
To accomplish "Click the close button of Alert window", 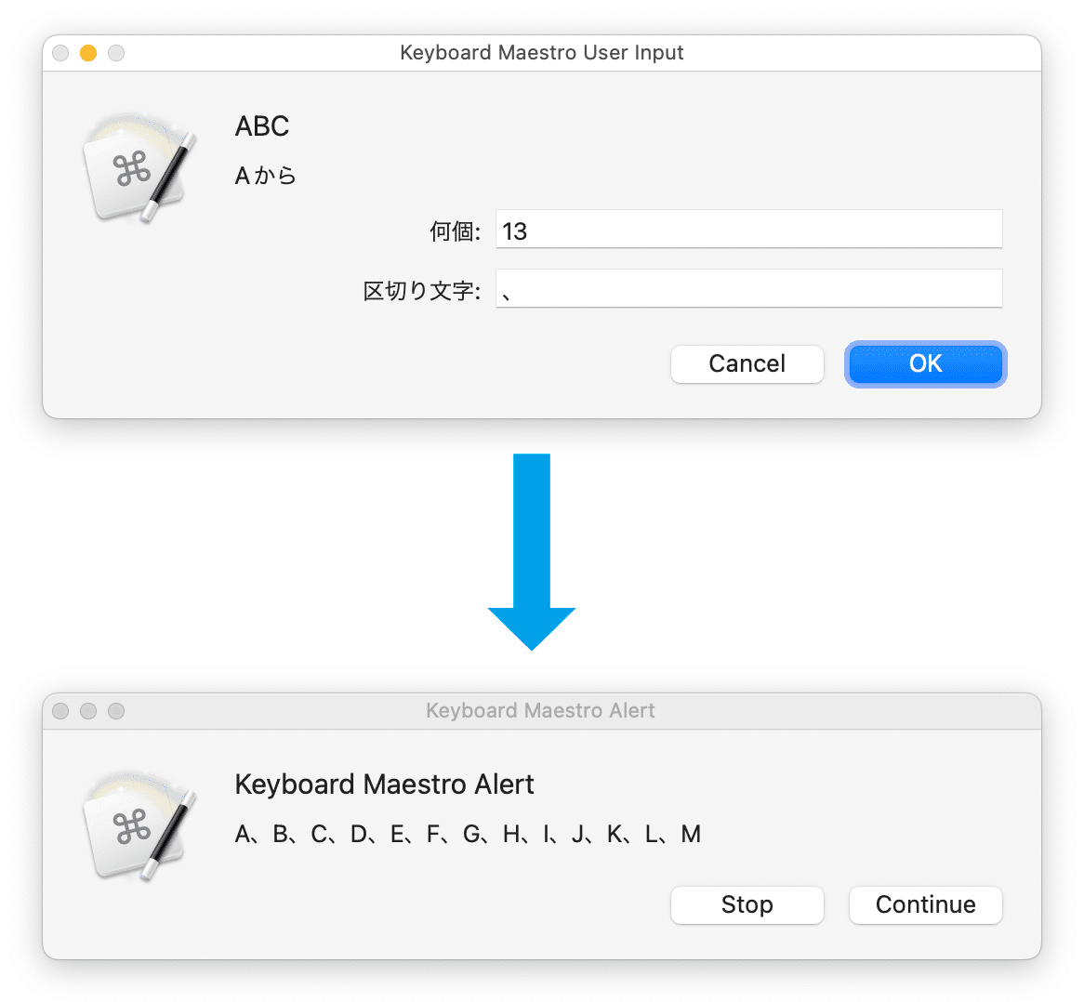I will (x=60, y=711).
